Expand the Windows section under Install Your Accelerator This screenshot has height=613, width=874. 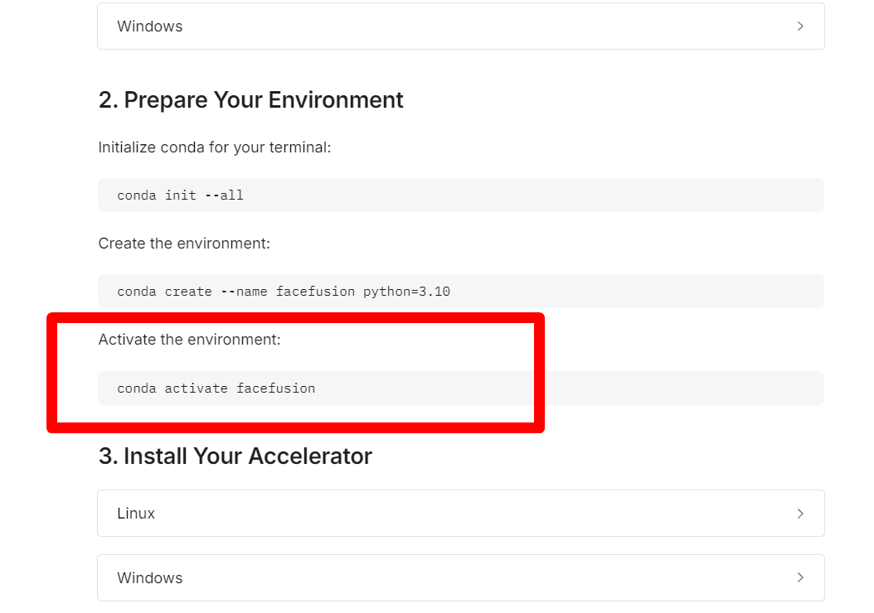click(x=460, y=577)
